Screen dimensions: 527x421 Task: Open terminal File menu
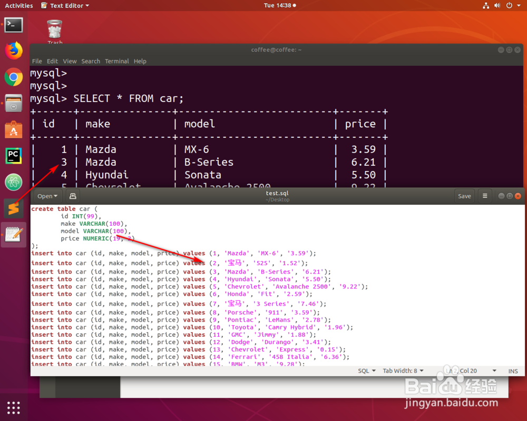37,61
